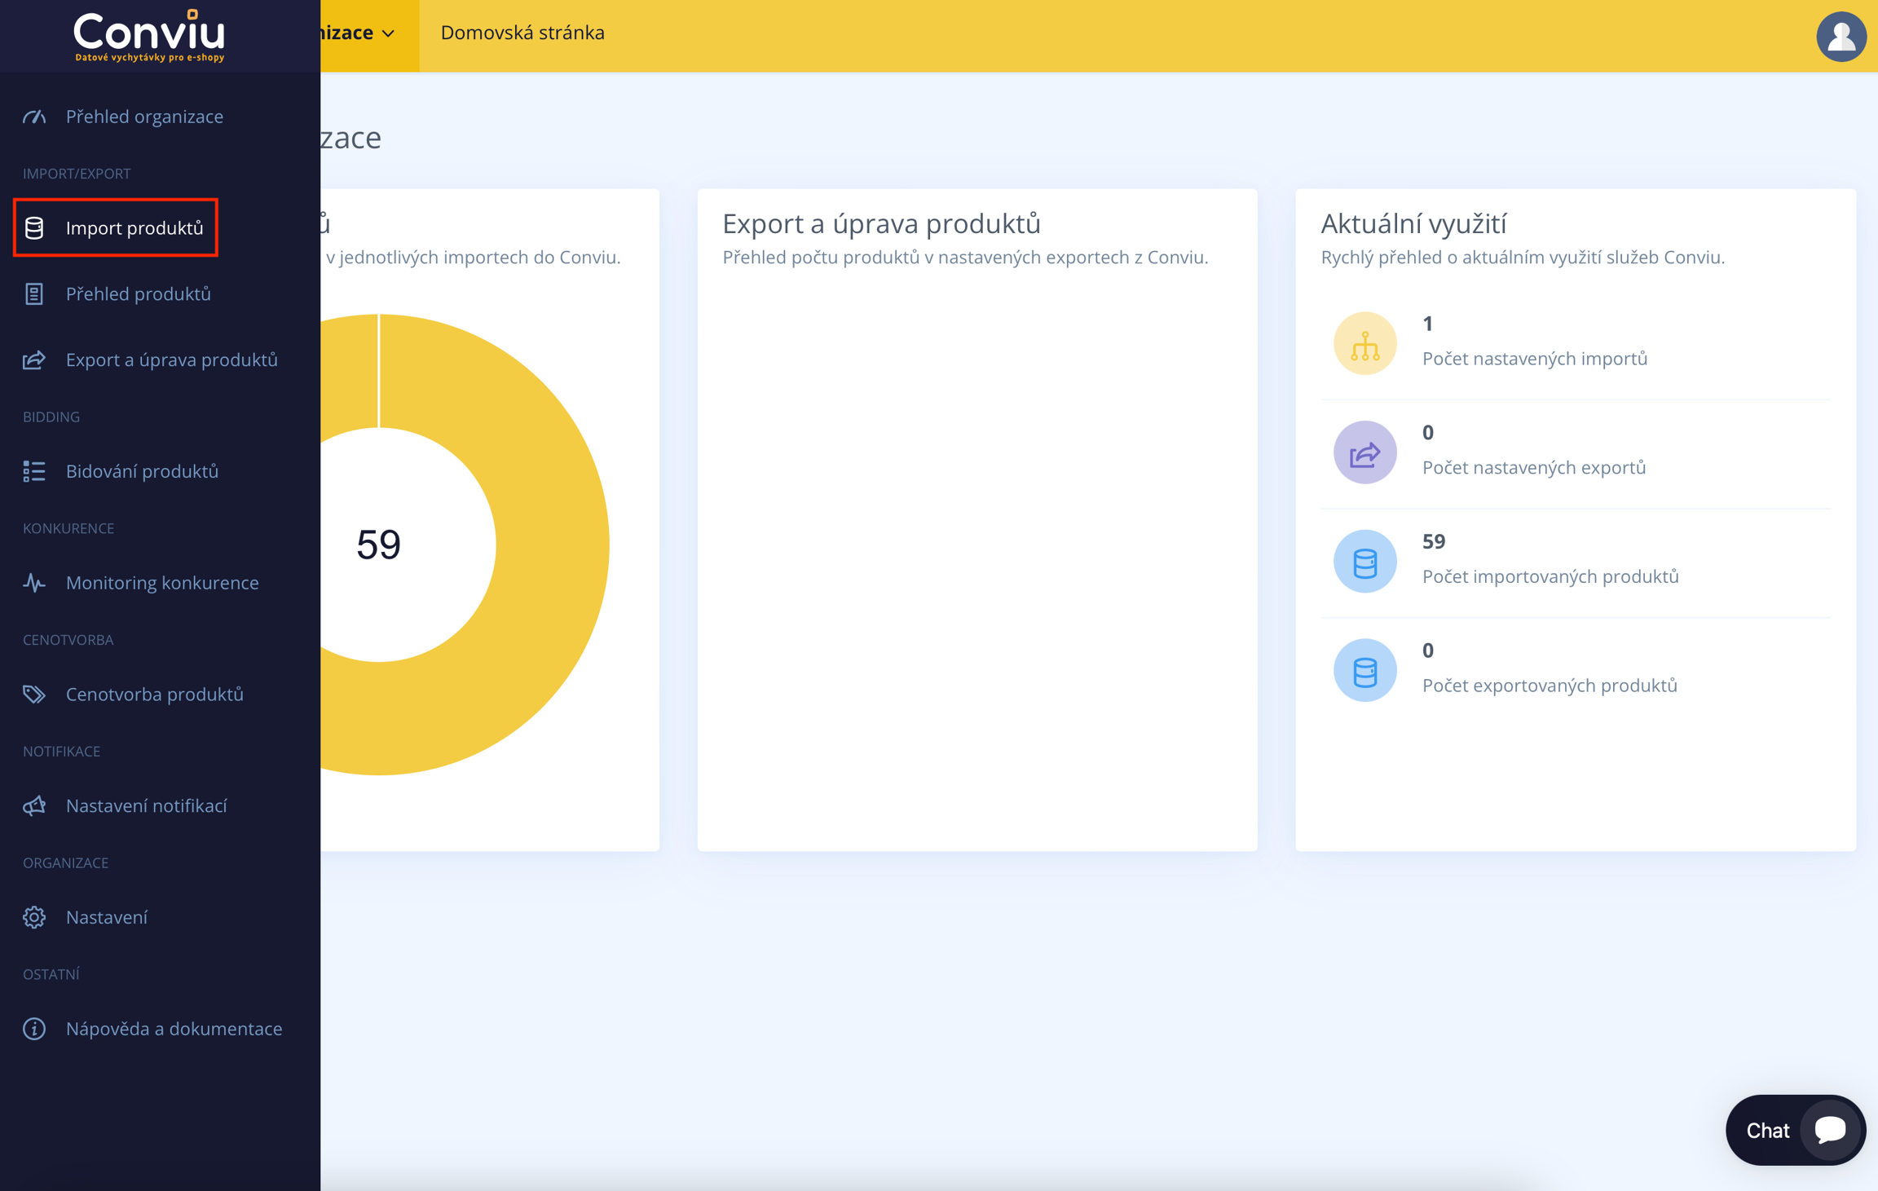
Task: Open the user profile avatar
Action: [x=1840, y=36]
